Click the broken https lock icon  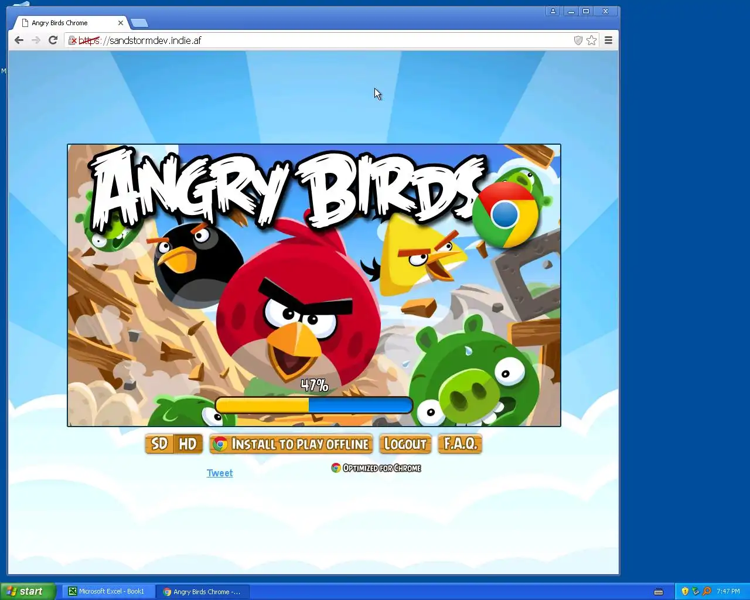pos(73,40)
